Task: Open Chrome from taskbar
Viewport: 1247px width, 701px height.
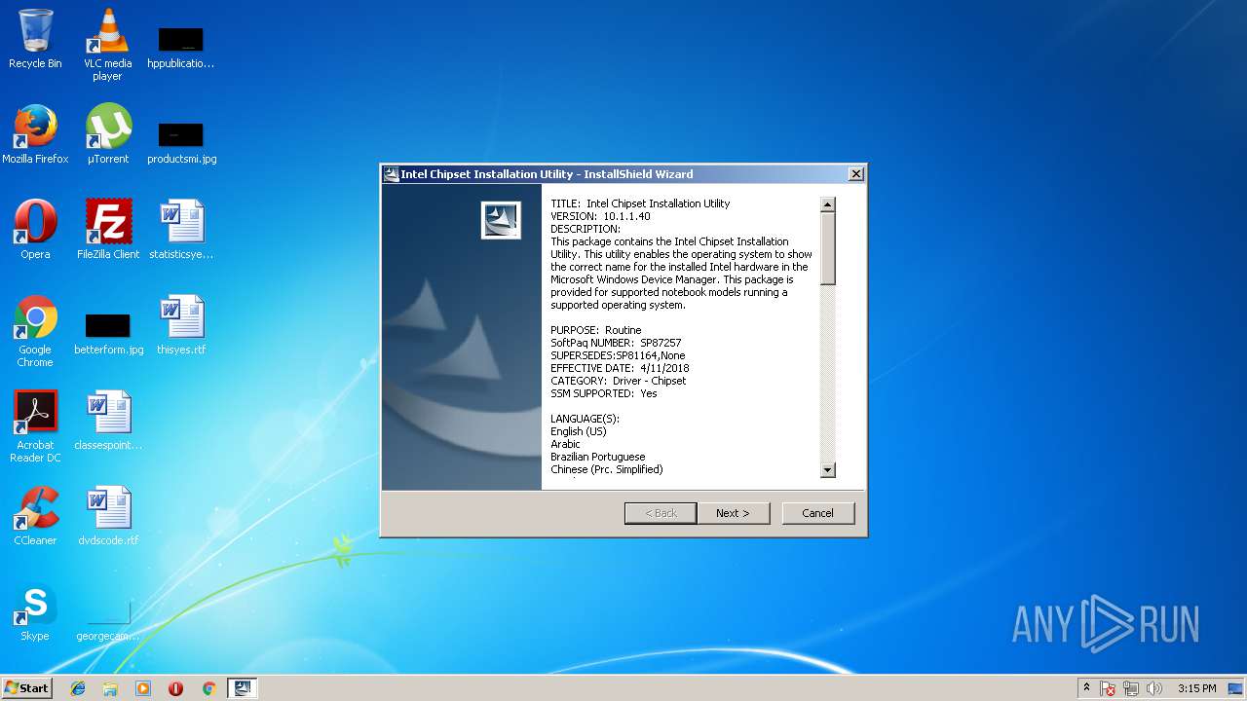Action: coord(208,688)
